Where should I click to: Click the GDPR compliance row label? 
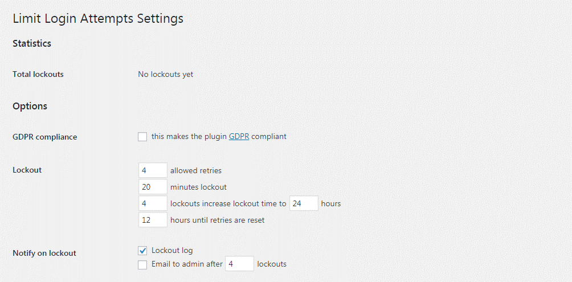[x=45, y=137]
